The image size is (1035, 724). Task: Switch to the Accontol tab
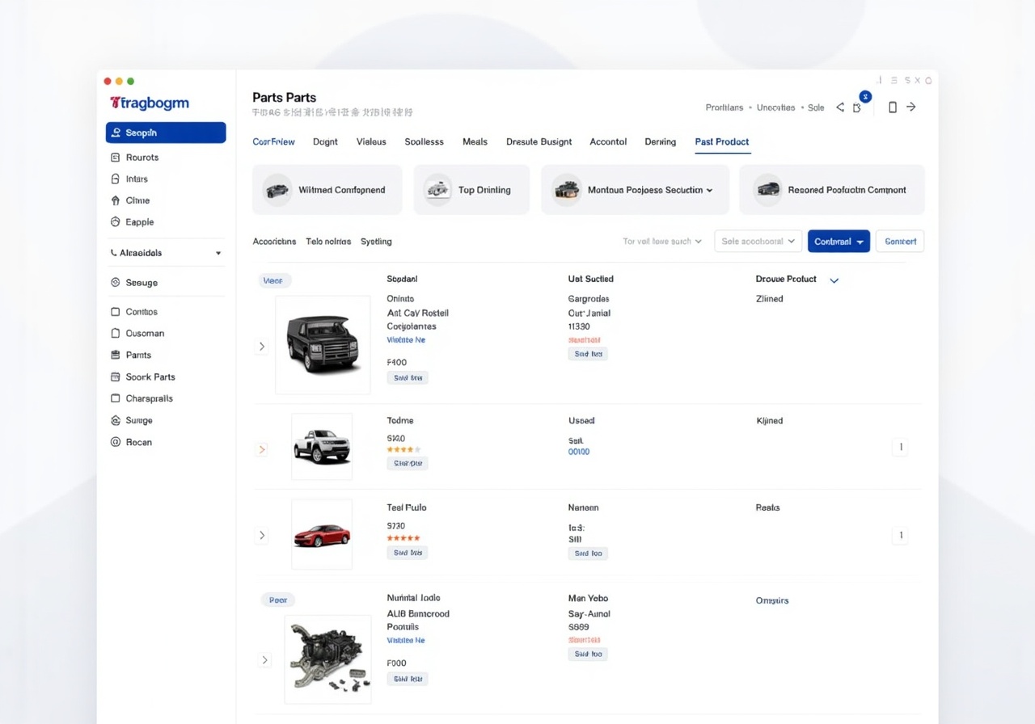tap(608, 141)
